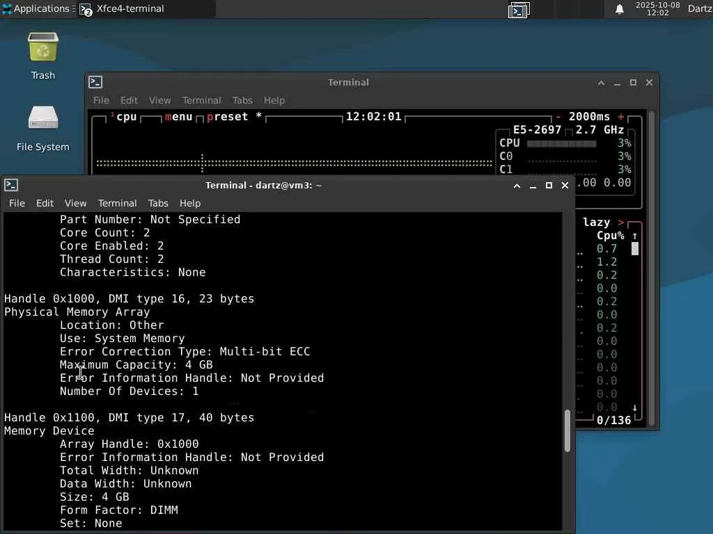Open Tabs menu in front terminal
This screenshot has height=534, width=713.
point(158,203)
